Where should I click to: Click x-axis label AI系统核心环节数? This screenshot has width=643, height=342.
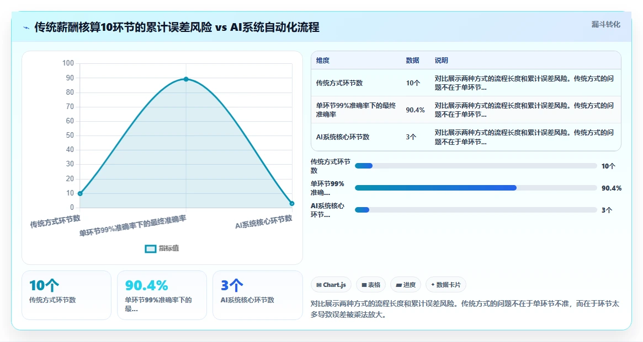click(264, 222)
